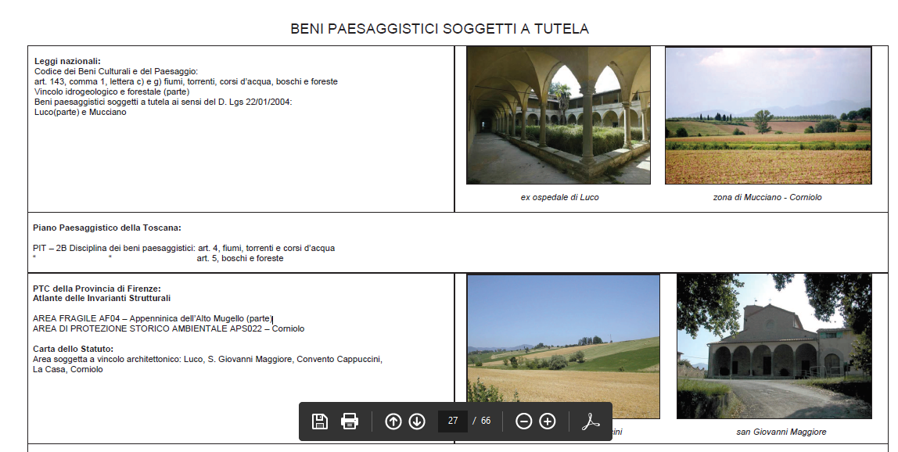Screen dimensions: 898x452
Task: Click the "Leggi nazionali:" heading
Action: (67, 61)
